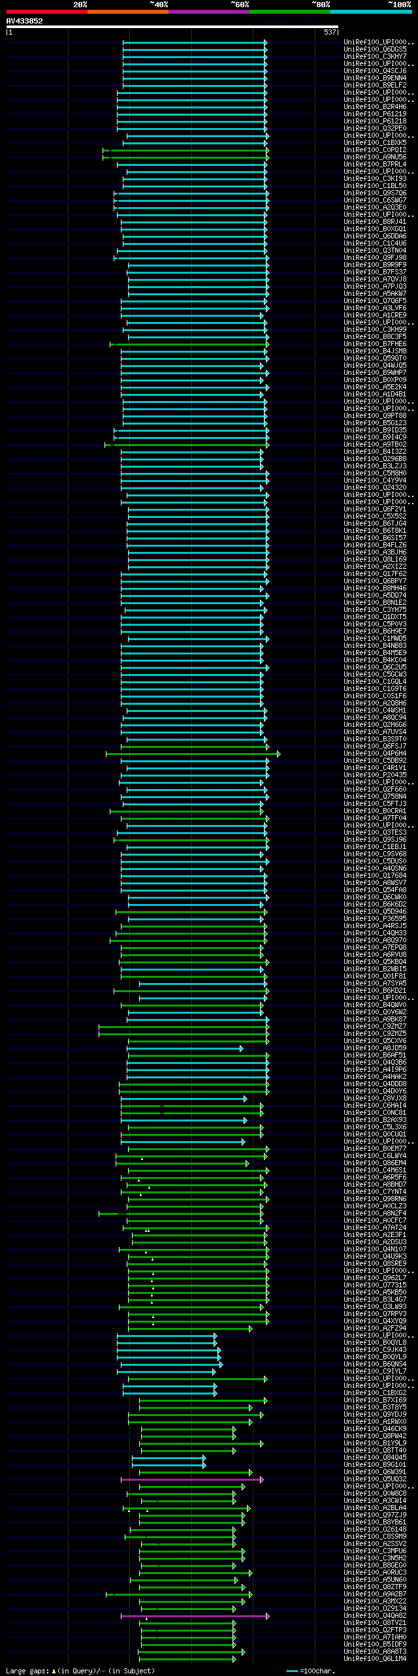
Task: Click the UniRef100_A8A8T3 label
Action: (x=375, y=1652)
